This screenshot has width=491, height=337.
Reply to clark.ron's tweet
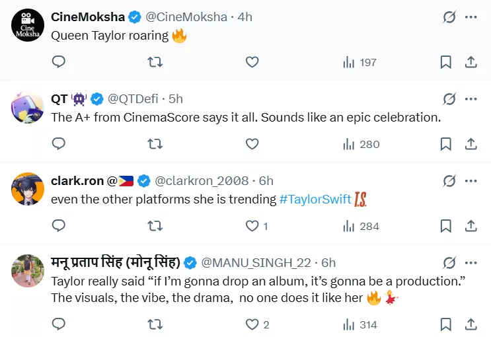click(x=59, y=226)
